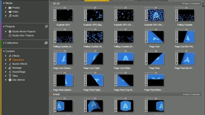Screen dimensions: 205x115
Task: Collapse the Content section
Action: point(4,51)
